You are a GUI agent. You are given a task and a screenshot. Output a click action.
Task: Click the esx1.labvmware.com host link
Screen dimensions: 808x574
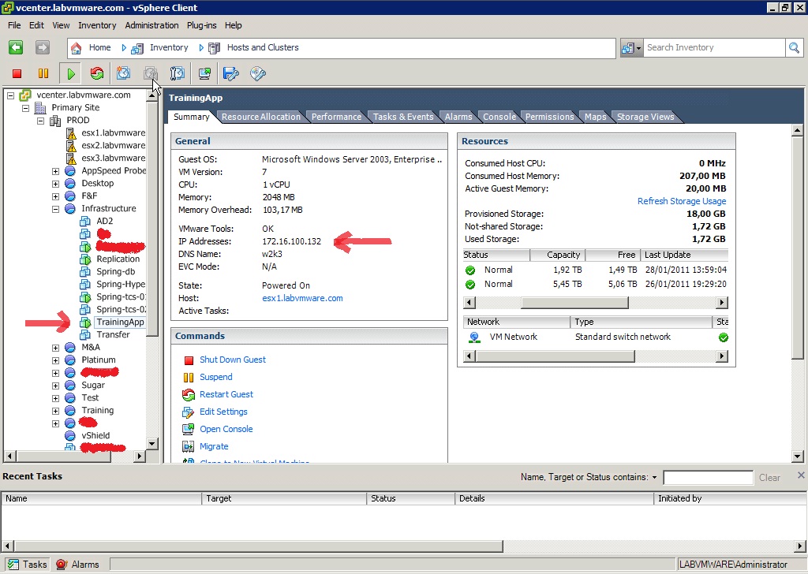tap(302, 298)
